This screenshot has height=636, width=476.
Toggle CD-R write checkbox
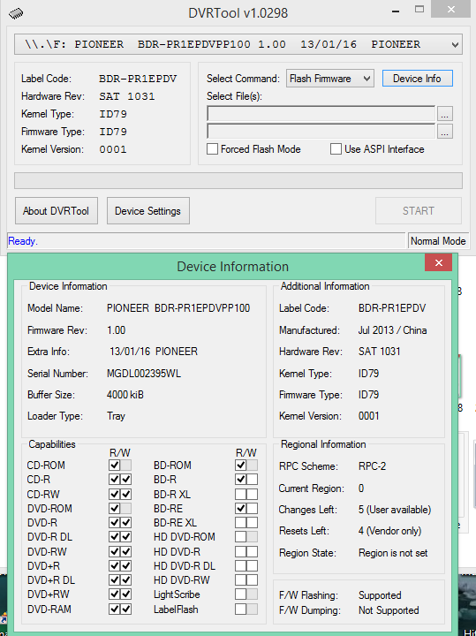[x=126, y=480]
